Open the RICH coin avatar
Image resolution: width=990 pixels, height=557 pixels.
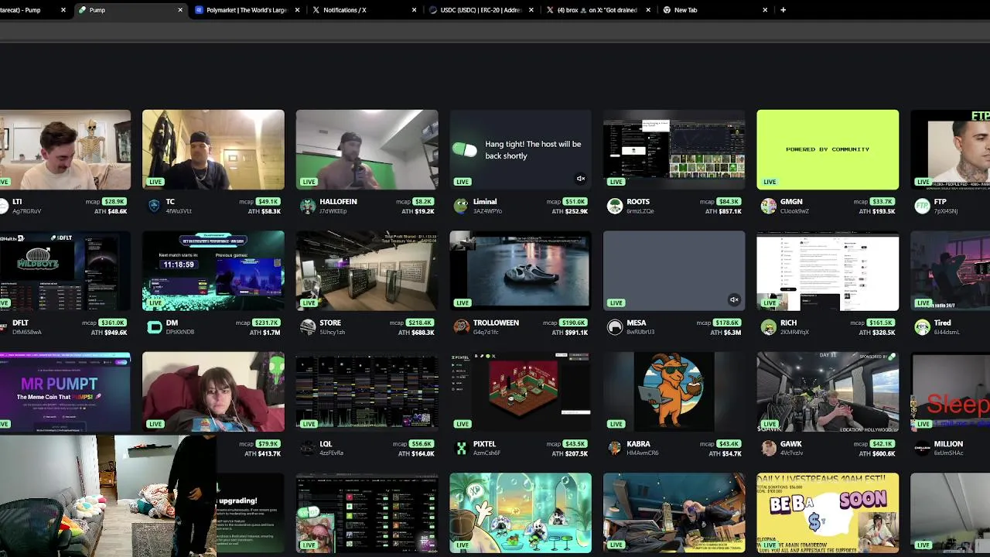[x=768, y=327]
